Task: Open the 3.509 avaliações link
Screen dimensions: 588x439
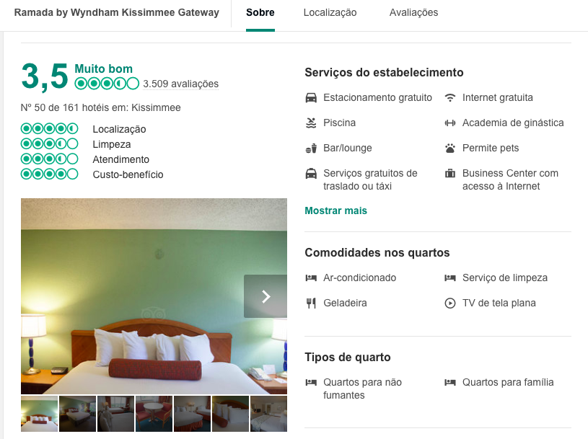Action: 181,84
